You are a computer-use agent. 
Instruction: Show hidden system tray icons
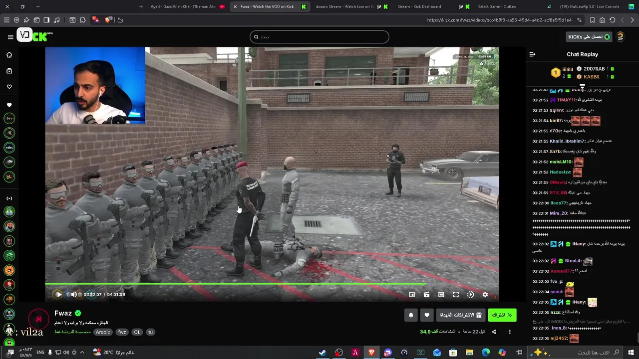coord(82,353)
